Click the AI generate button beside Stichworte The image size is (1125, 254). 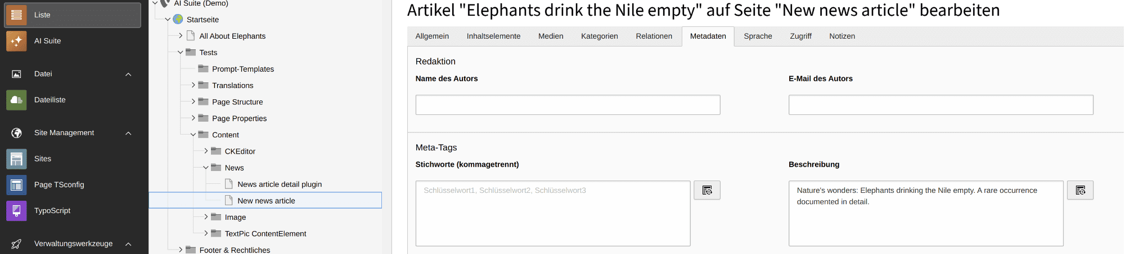(x=707, y=190)
